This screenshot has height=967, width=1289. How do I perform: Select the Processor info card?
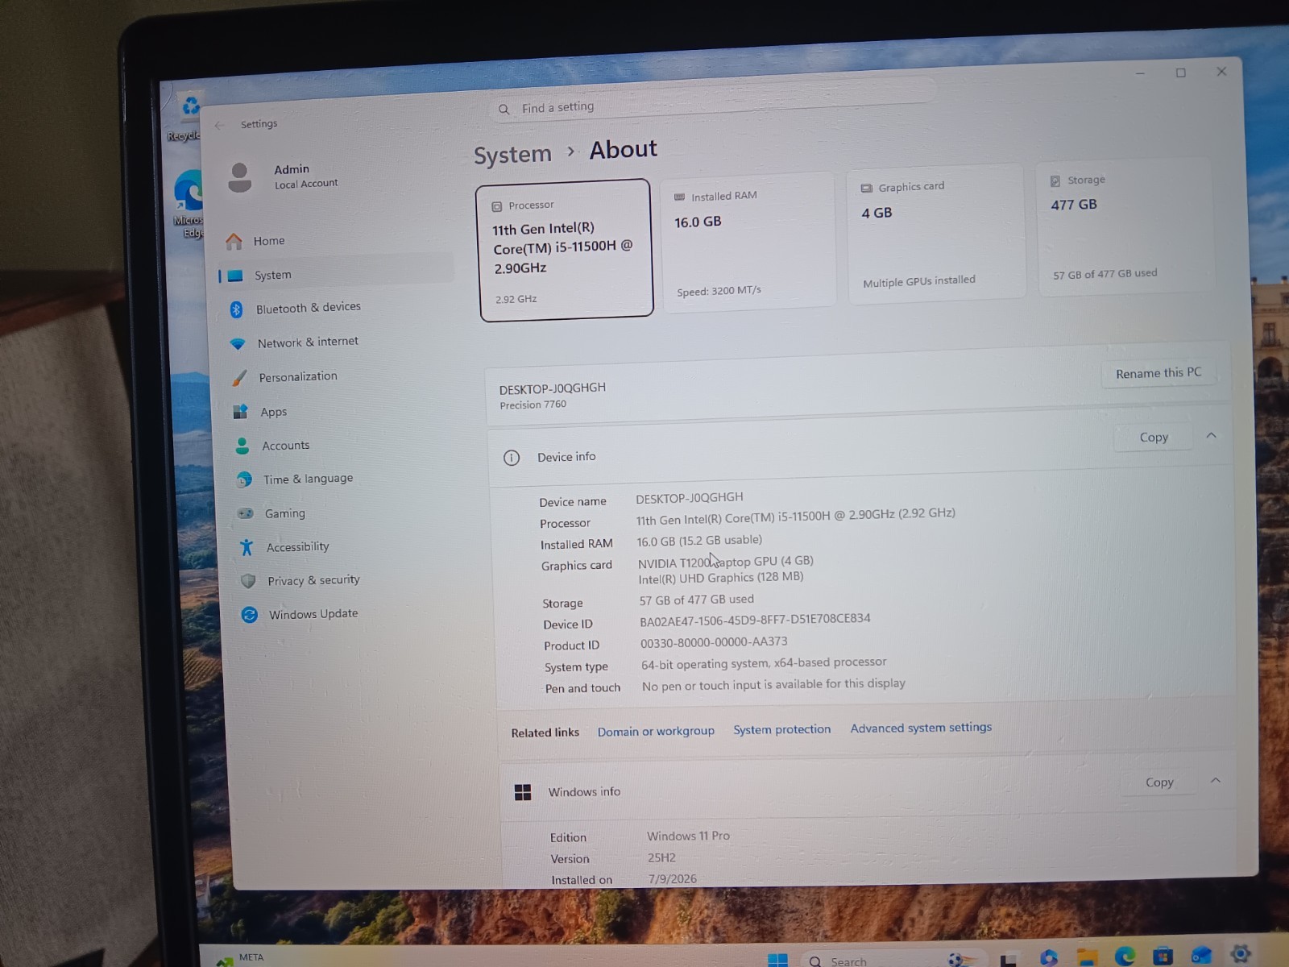tap(565, 250)
